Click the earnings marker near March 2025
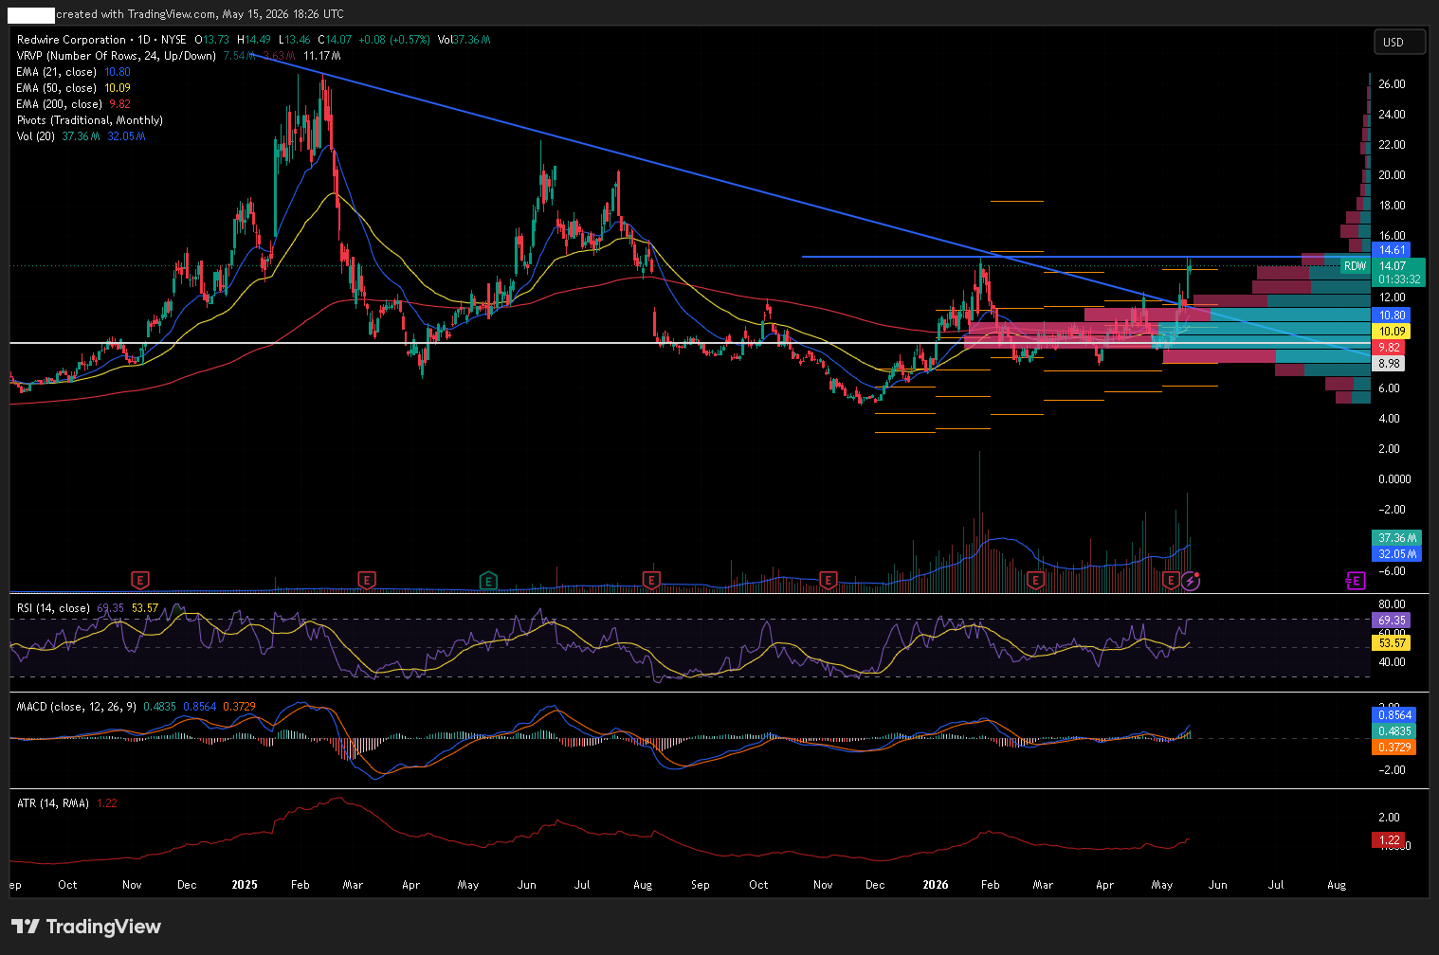Image resolution: width=1439 pixels, height=955 pixels. (x=367, y=580)
